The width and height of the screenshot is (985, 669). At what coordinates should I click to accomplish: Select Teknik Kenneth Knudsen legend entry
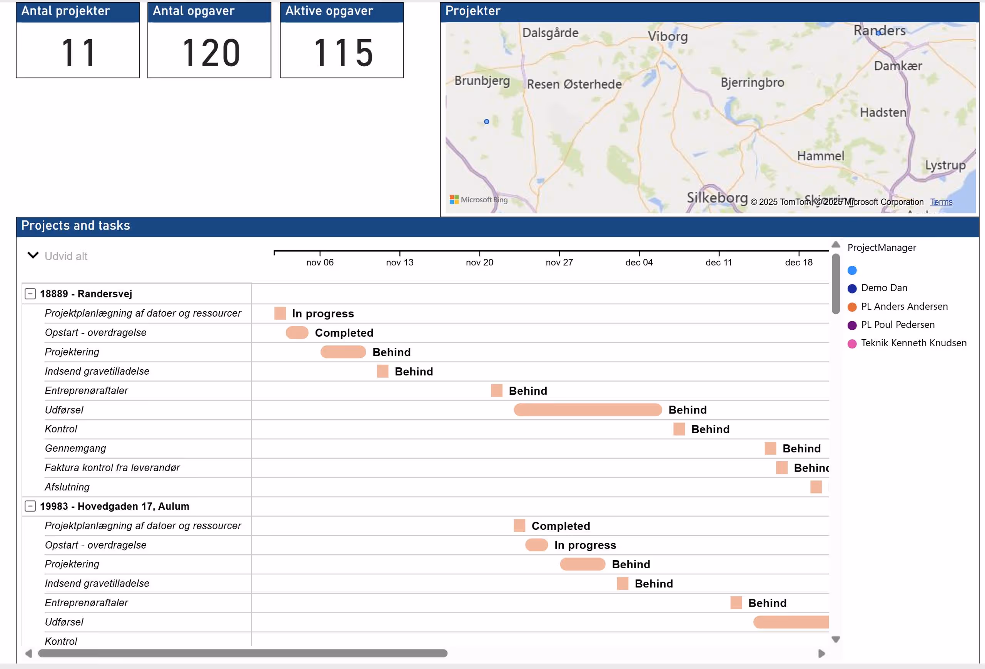click(913, 343)
